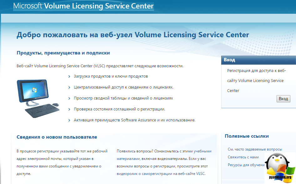Click the desktop computer image
The image size is (296, 184).
point(38,99)
